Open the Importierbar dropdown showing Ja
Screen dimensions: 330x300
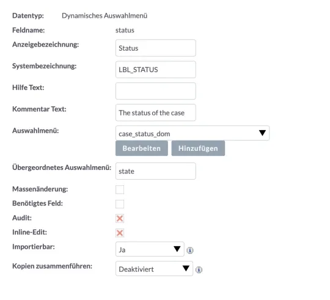(150, 249)
